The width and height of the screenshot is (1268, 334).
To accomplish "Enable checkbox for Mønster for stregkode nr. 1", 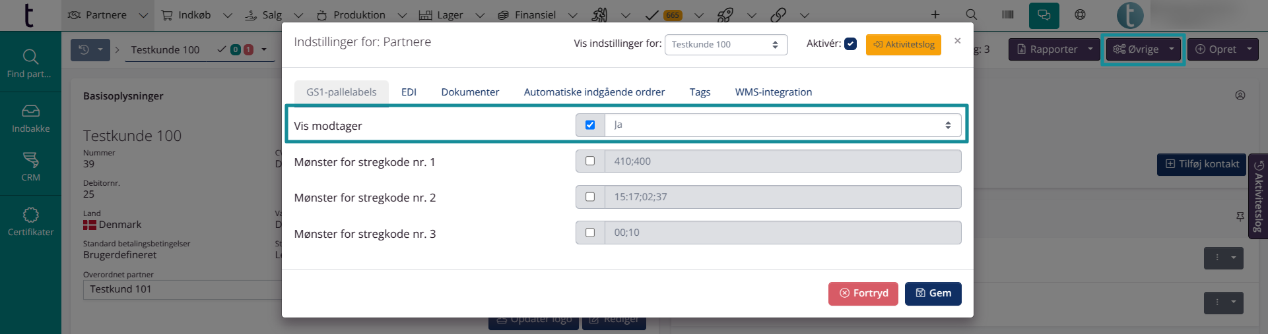I will pos(590,161).
